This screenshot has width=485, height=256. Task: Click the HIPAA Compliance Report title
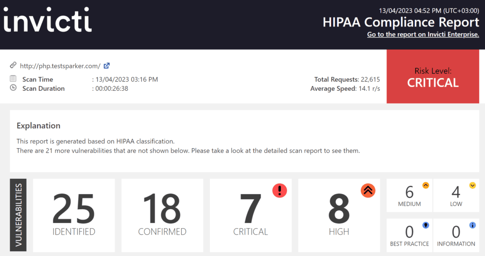[401, 22]
